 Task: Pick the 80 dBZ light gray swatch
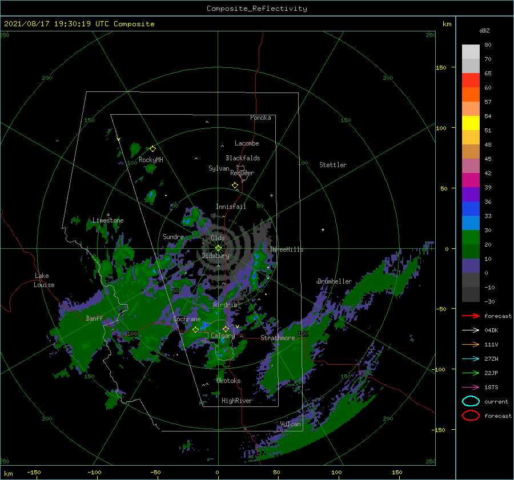[471, 52]
